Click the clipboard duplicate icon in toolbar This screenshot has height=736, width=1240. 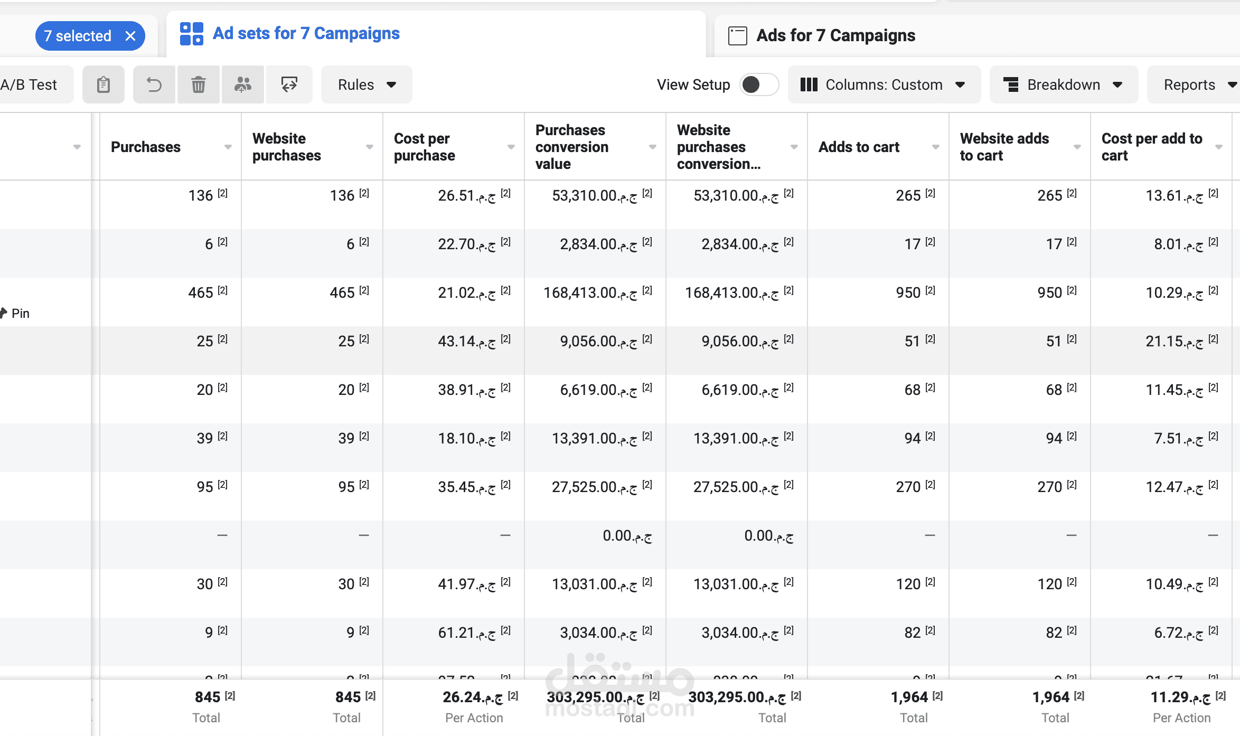pos(104,84)
